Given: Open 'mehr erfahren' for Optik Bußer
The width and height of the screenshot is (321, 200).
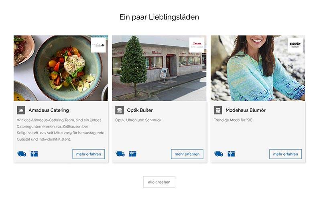Looking at the screenshot, I should click(187, 154).
